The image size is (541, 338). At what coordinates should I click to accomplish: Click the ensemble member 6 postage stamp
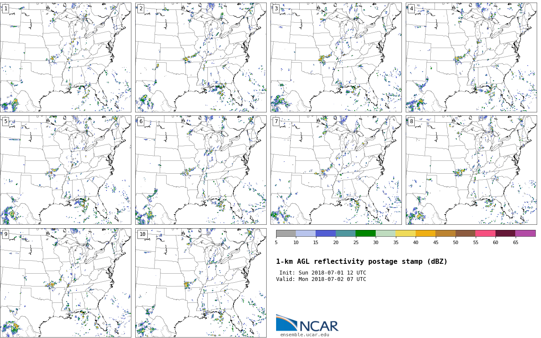201,170
